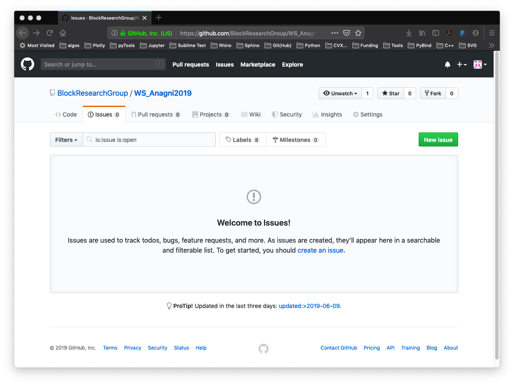The width and height of the screenshot is (514, 385).
Task: Open Milestones list
Action: (x=296, y=140)
